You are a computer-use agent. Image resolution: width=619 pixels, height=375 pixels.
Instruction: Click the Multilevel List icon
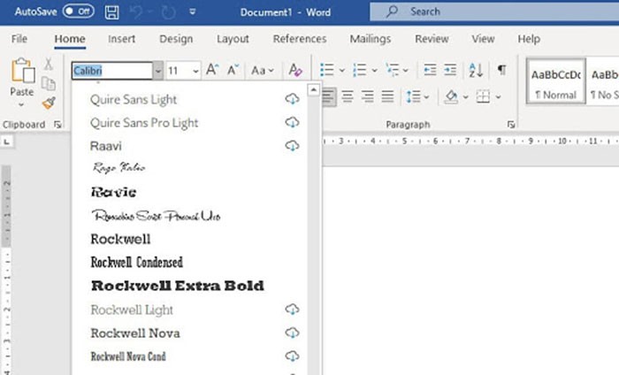tap(393, 70)
